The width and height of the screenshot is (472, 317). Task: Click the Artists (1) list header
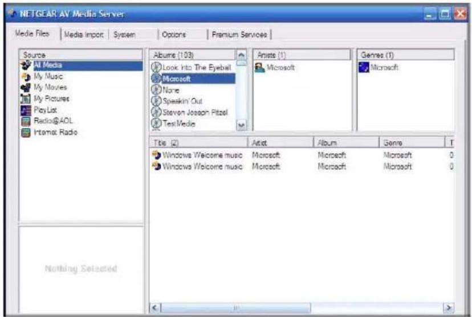302,55
